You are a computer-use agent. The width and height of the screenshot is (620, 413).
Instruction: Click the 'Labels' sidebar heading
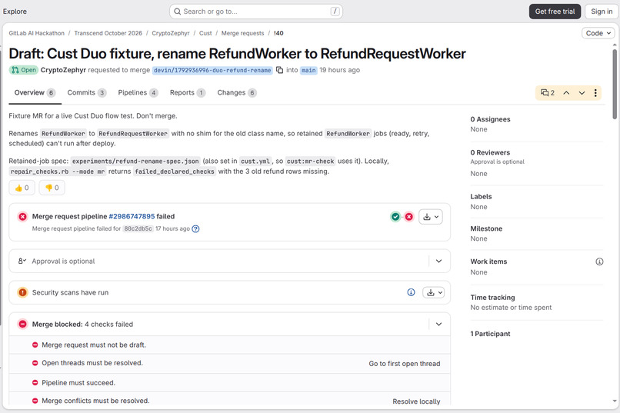click(481, 197)
